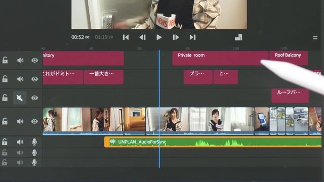Screen dimensions: 324x182
Task: Click the 1:00 mark on timeline ruler
Action: click(x=236, y=49)
